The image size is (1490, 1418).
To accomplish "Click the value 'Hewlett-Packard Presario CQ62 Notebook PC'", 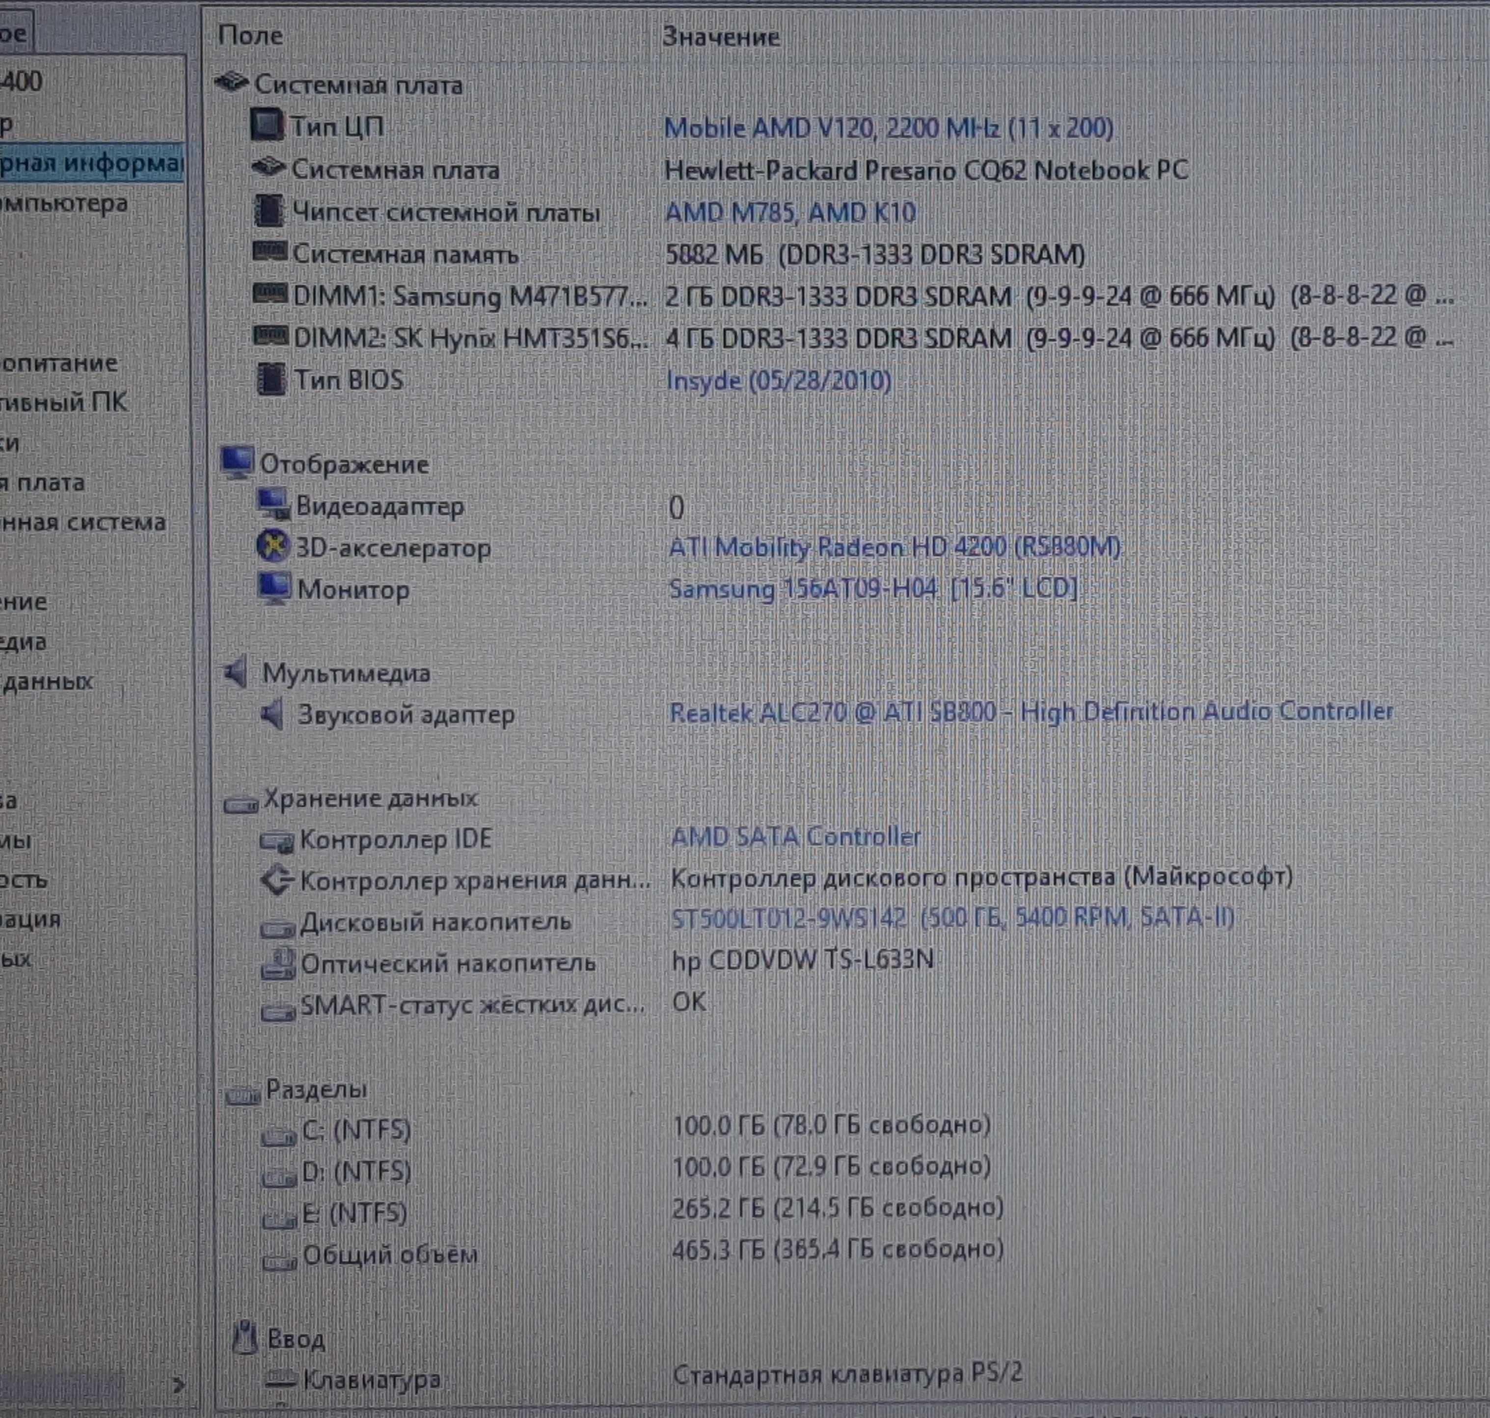I will (x=926, y=171).
